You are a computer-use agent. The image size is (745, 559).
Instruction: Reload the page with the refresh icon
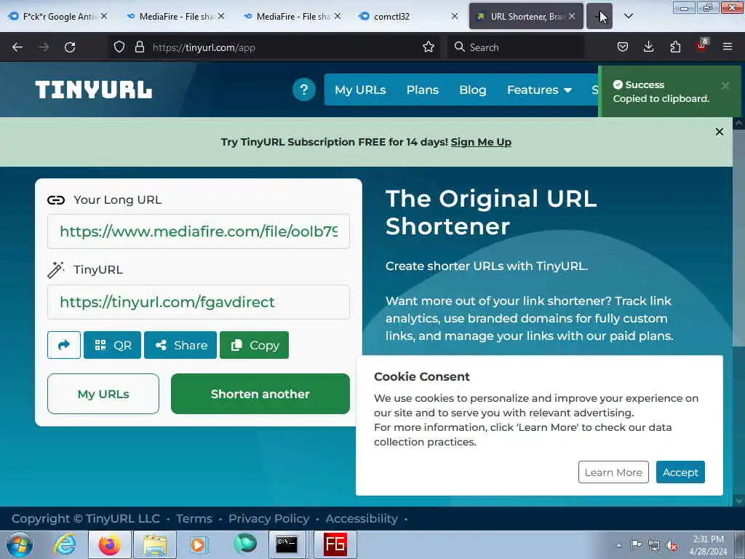coord(70,47)
